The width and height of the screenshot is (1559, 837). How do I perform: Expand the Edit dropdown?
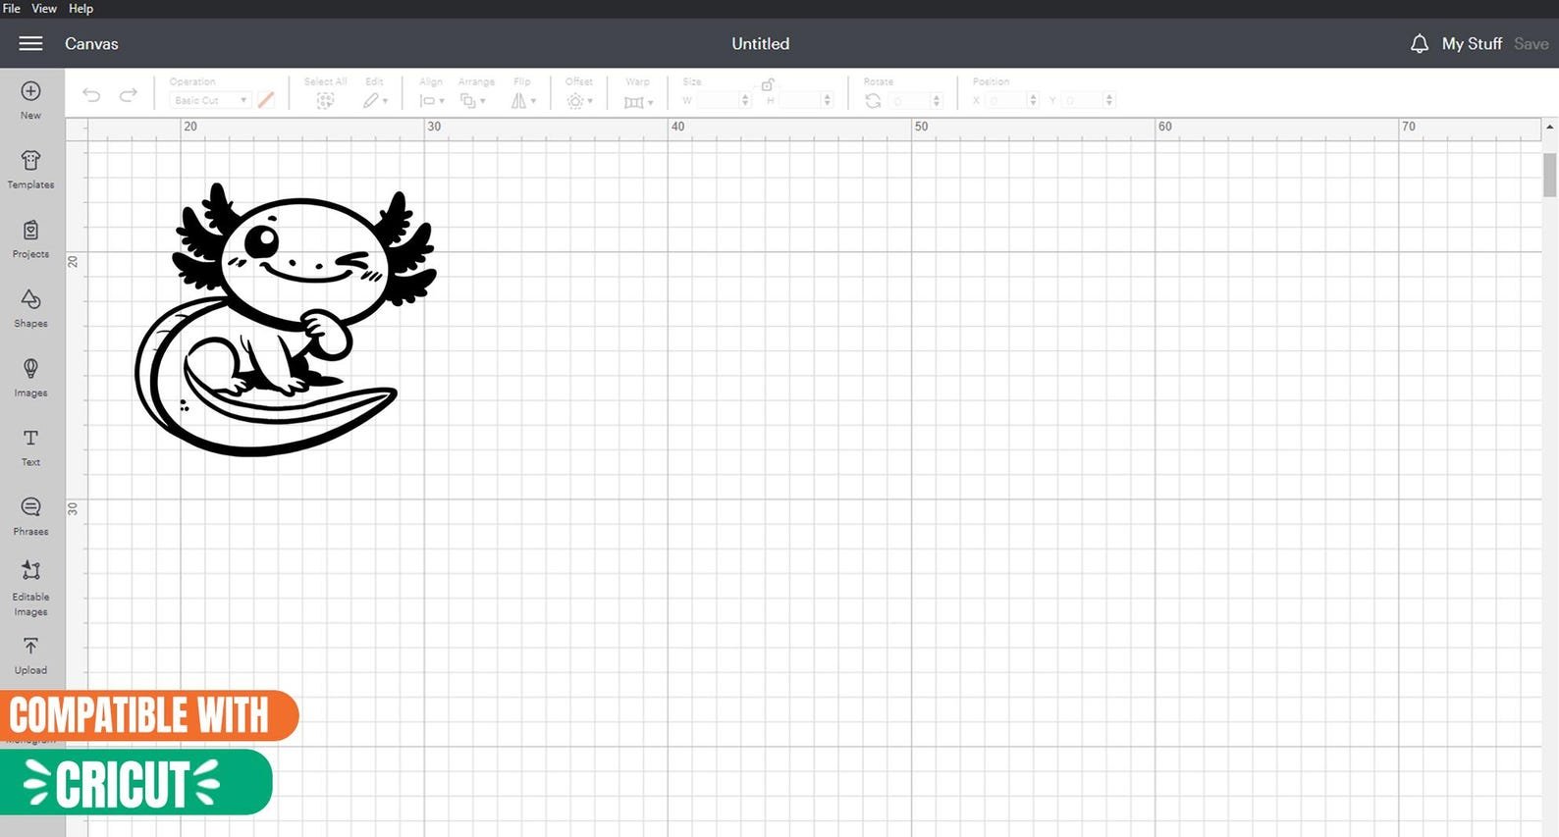pyautogui.click(x=375, y=100)
